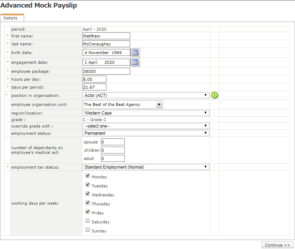Tick the Sunday checkbox

(88, 230)
